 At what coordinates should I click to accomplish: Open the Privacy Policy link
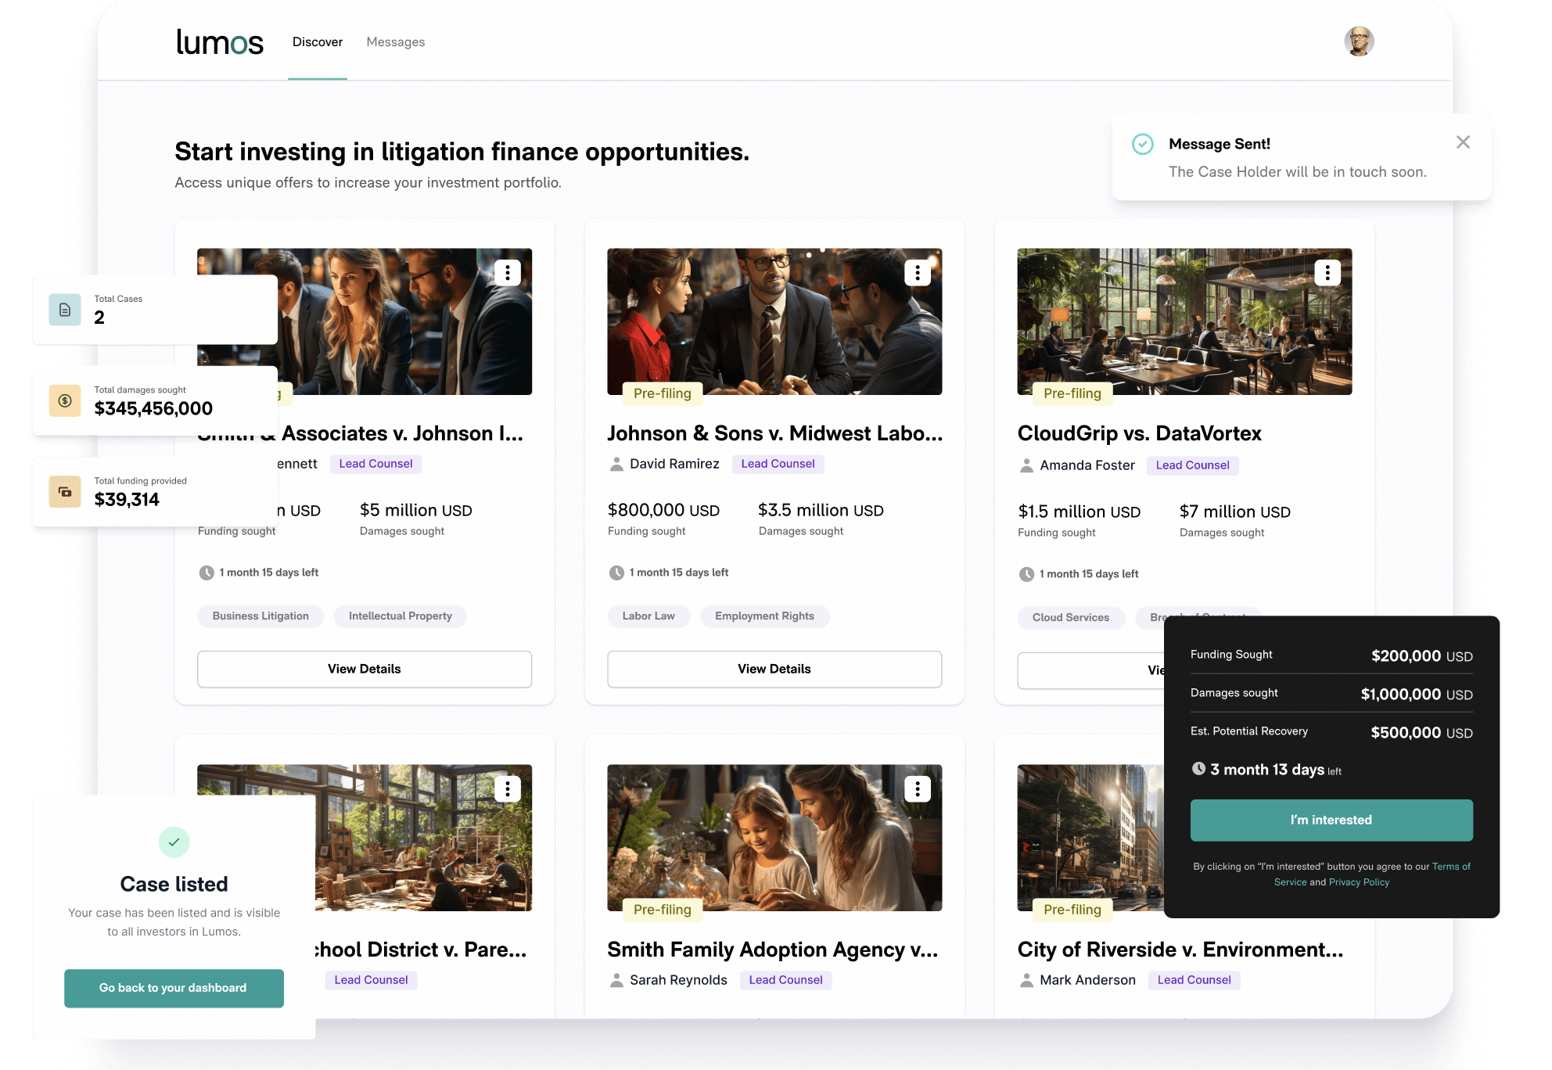pos(1359,882)
